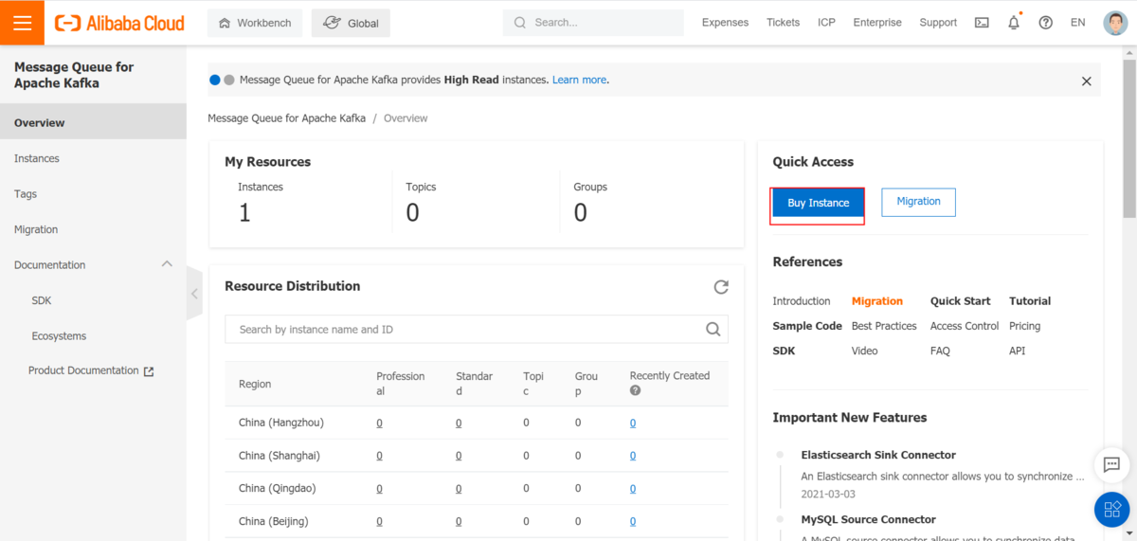Select Overview in the sidebar
The image size is (1137, 541).
click(x=93, y=122)
